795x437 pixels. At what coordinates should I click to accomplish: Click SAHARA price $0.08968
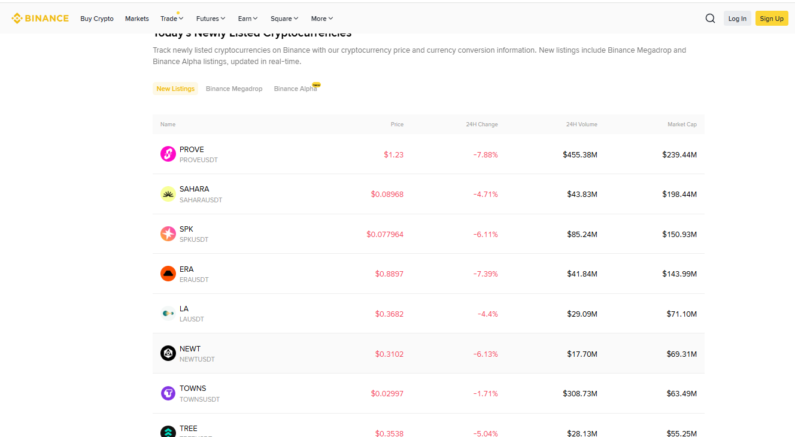click(x=387, y=195)
